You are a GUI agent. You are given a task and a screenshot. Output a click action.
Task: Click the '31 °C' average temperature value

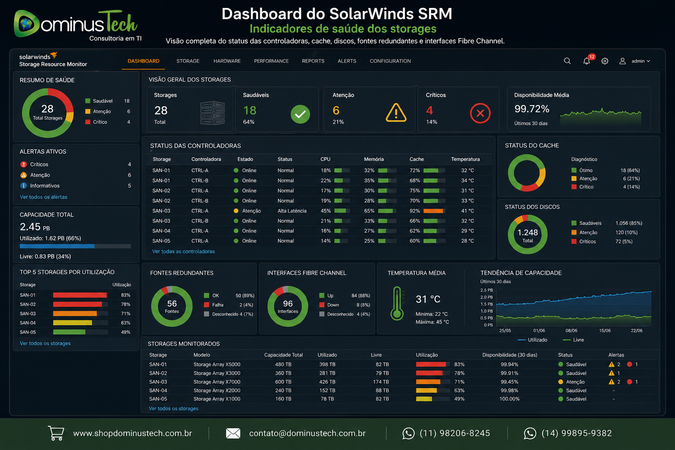428,299
